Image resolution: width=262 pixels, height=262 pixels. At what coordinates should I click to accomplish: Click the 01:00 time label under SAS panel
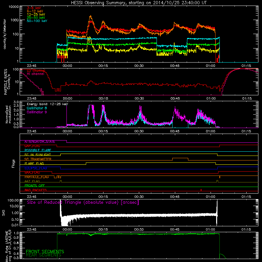pyautogui.click(x=210, y=230)
